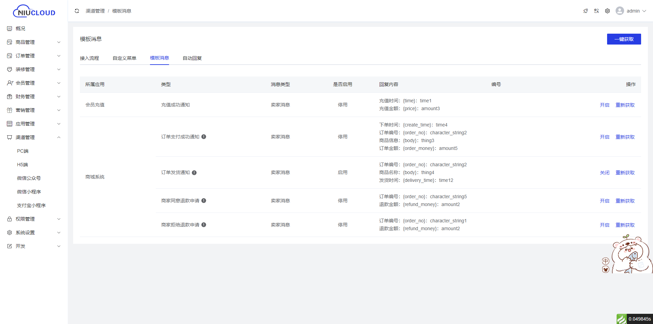Open the admin user dropdown
The height and width of the screenshot is (324, 653).
(631, 11)
